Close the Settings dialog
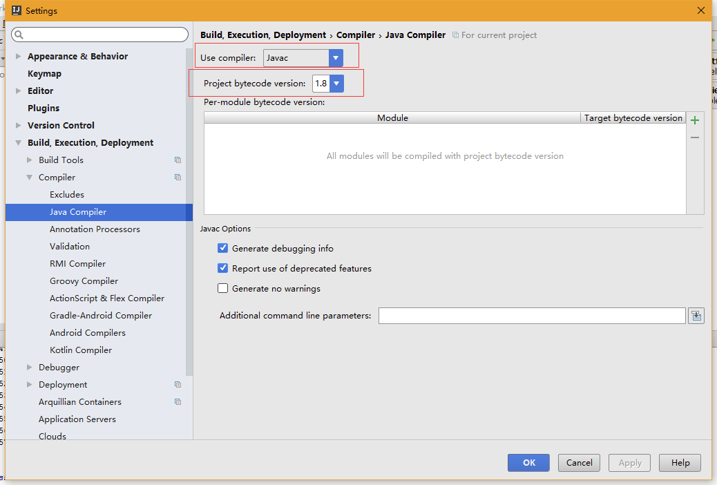717x485 pixels. (700, 10)
